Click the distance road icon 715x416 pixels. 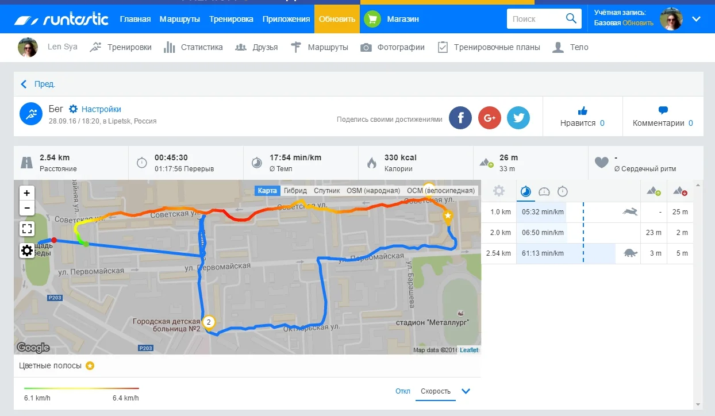(26, 163)
